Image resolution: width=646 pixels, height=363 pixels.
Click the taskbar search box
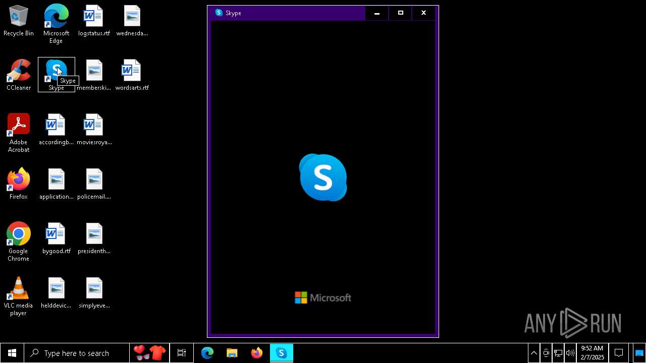77,353
